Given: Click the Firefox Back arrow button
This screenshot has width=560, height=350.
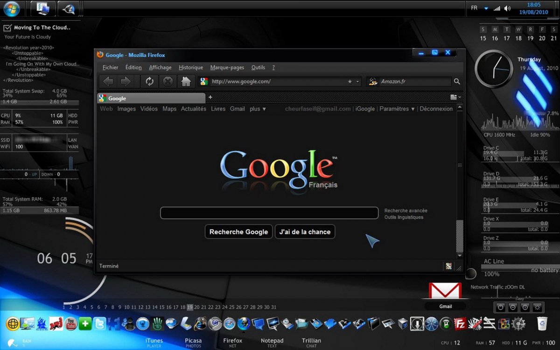Looking at the screenshot, I should [x=108, y=82].
